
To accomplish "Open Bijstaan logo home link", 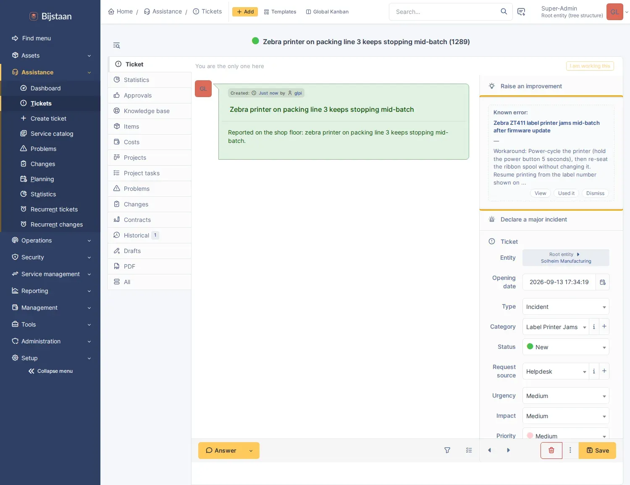I will tap(50, 16).
